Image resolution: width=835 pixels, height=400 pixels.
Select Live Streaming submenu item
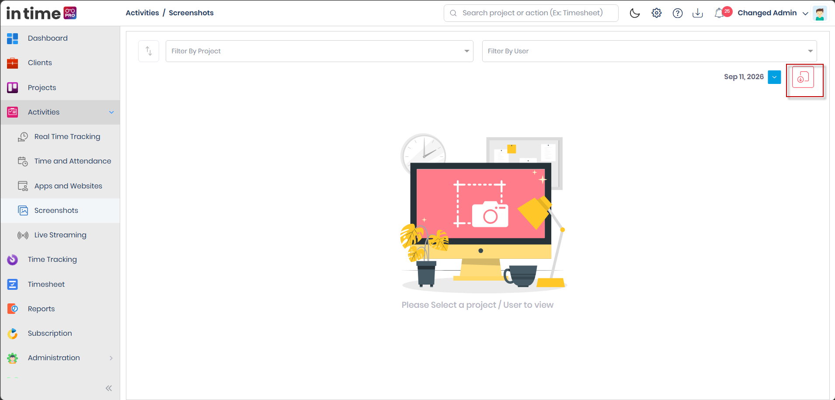coord(60,235)
